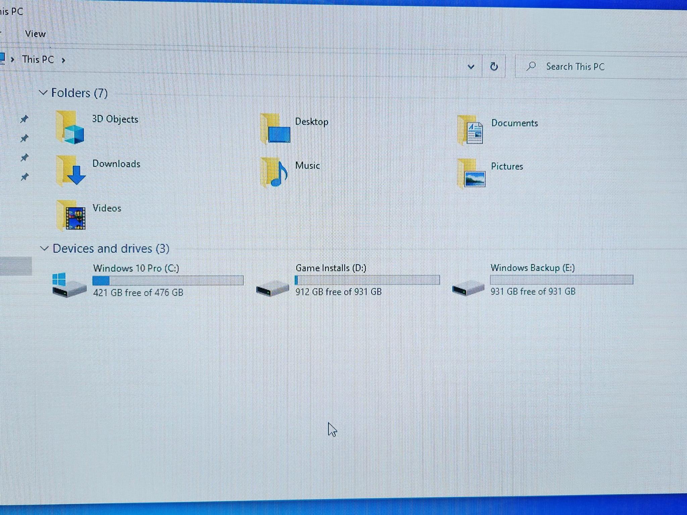
Task: Open the Documents folder icon
Action: pyautogui.click(x=470, y=130)
